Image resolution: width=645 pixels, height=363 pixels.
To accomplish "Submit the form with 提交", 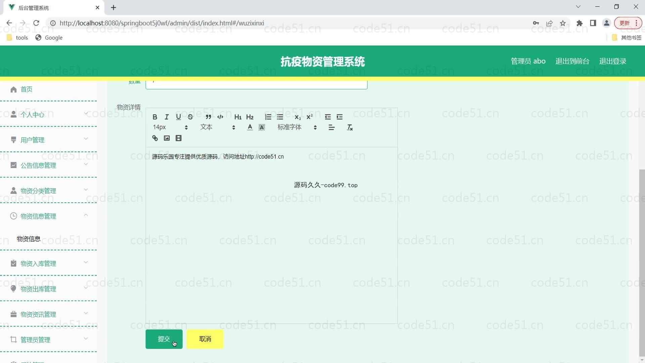I will (x=164, y=339).
